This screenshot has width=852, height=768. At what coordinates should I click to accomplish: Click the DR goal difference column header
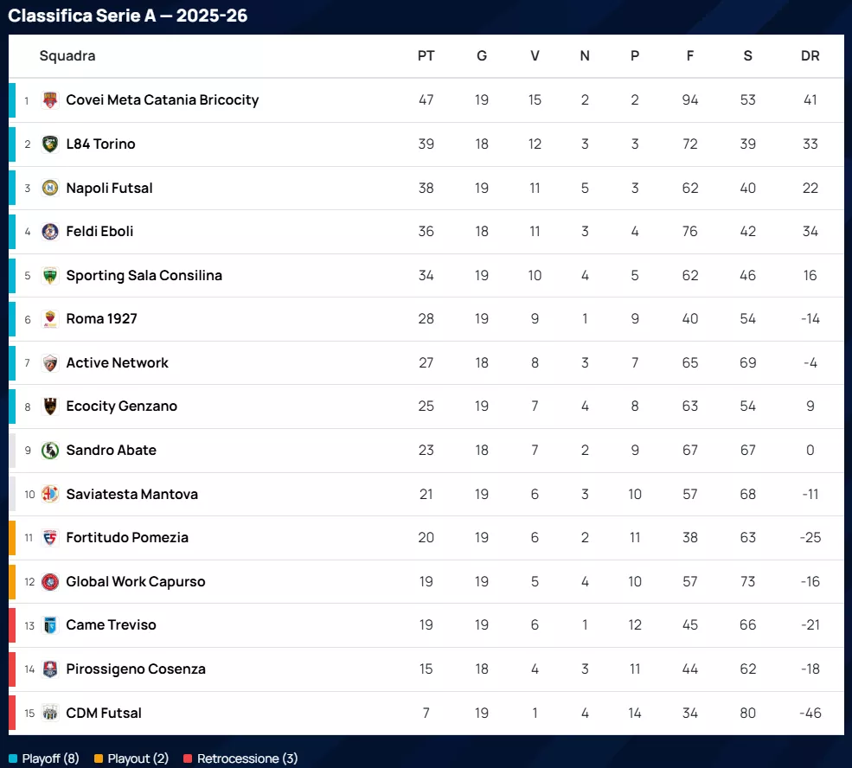tap(810, 56)
